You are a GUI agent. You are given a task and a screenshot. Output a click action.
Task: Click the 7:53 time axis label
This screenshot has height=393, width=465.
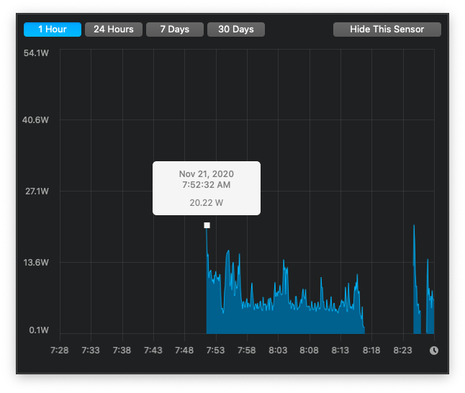point(216,351)
